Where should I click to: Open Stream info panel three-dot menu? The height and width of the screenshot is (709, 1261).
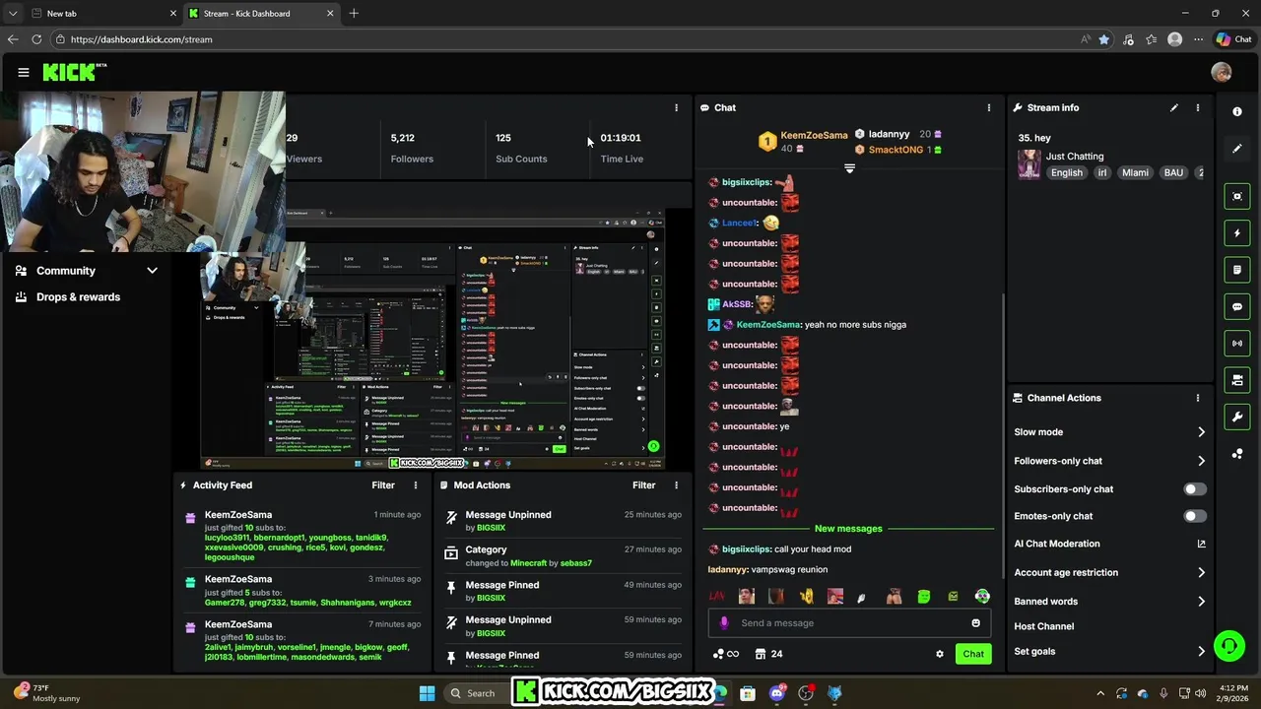tap(1198, 107)
